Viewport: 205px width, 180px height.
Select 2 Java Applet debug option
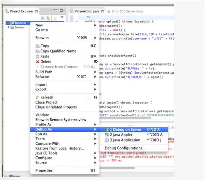(134, 135)
